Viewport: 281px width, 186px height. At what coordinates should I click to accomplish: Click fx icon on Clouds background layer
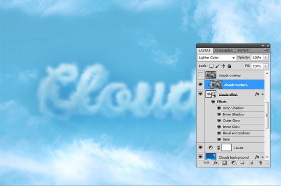[x=257, y=157]
